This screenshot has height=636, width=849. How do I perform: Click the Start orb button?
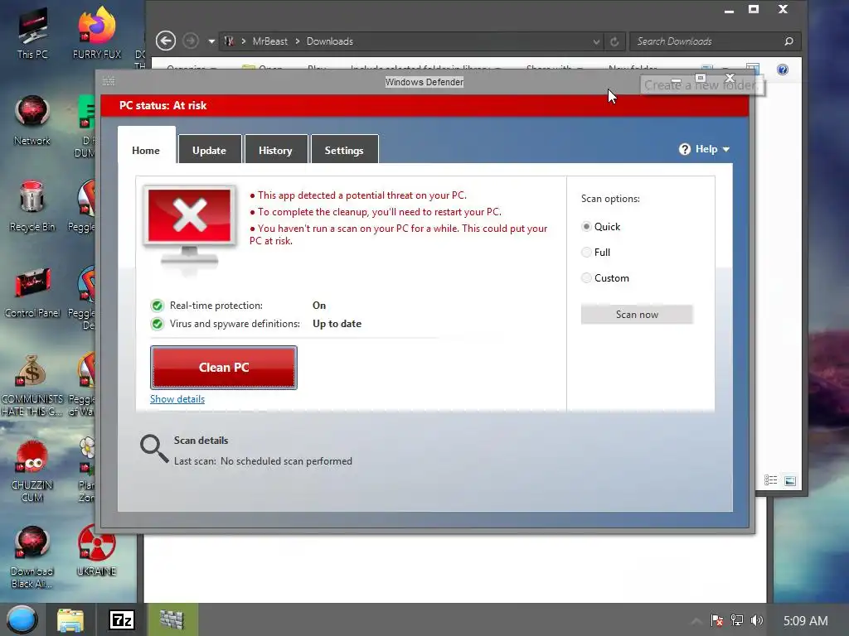click(x=22, y=619)
